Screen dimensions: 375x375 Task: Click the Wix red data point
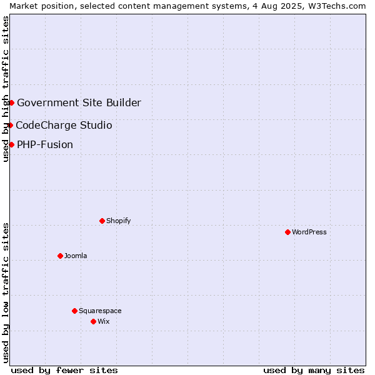point(94,321)
